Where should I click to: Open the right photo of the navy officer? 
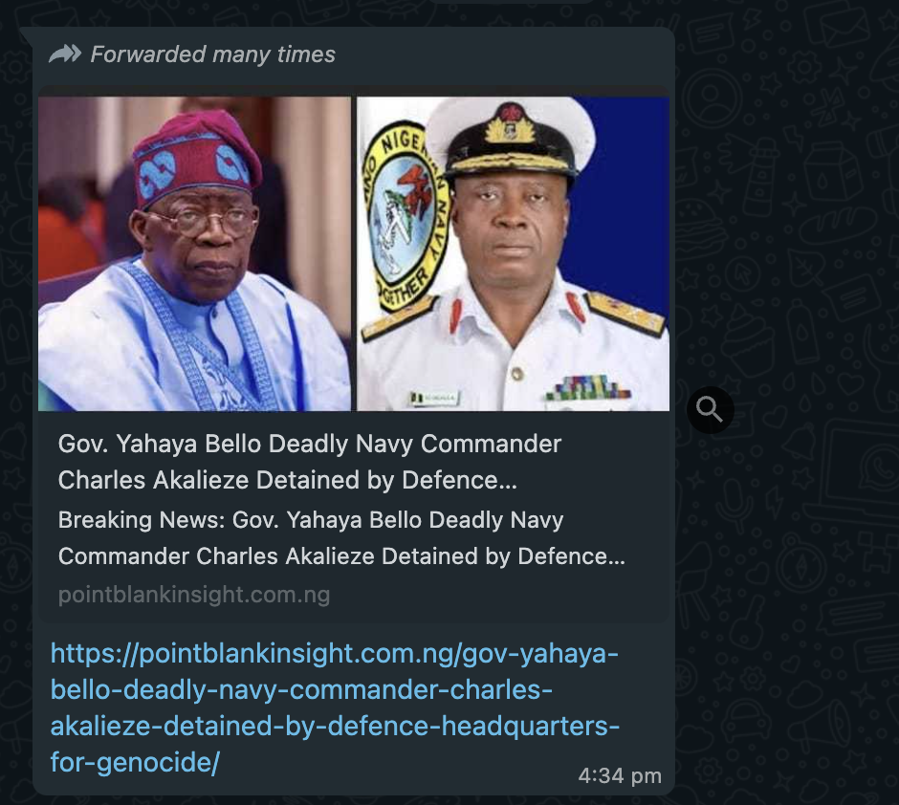(x=514, y=253)
